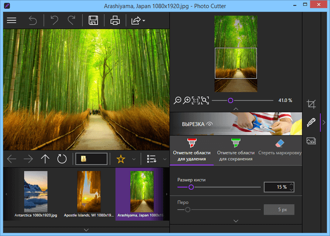Viewport: 330px width, 236px height.
Task: Toggle the ВЫРЕЗКА eye preview
Action: coord(209,124)
